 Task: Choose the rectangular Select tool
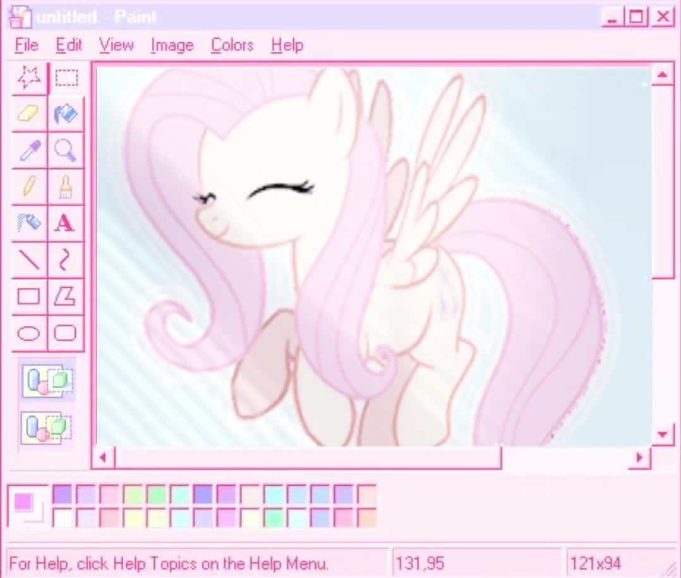point(66,78)
